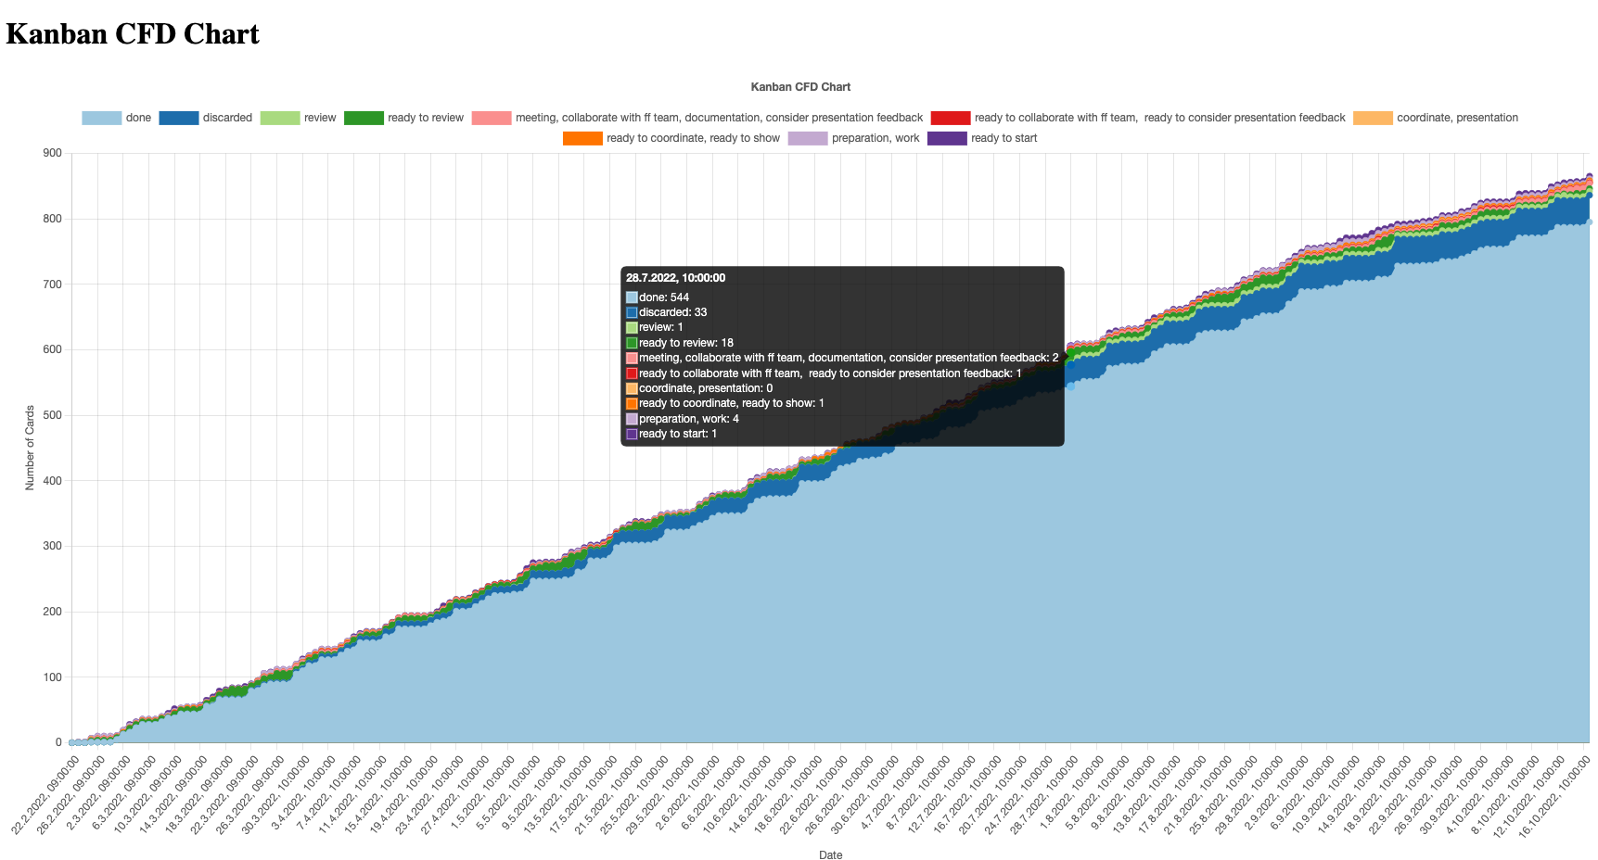Click the 'Number of Cards' y-axis title

coord(30,448)
